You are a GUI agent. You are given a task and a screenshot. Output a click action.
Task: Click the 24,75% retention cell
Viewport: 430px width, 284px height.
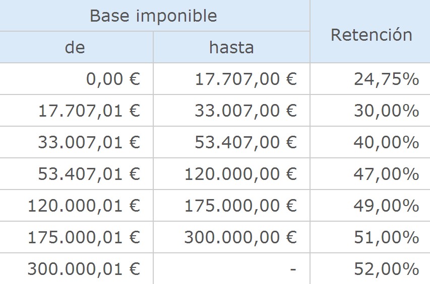tap(386, 79)
